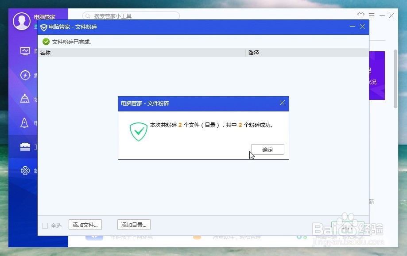Viewport: 407px width, 256px height.
Task: Open the toolbox icon in sidebar
Action: click(x=25, y=147)
